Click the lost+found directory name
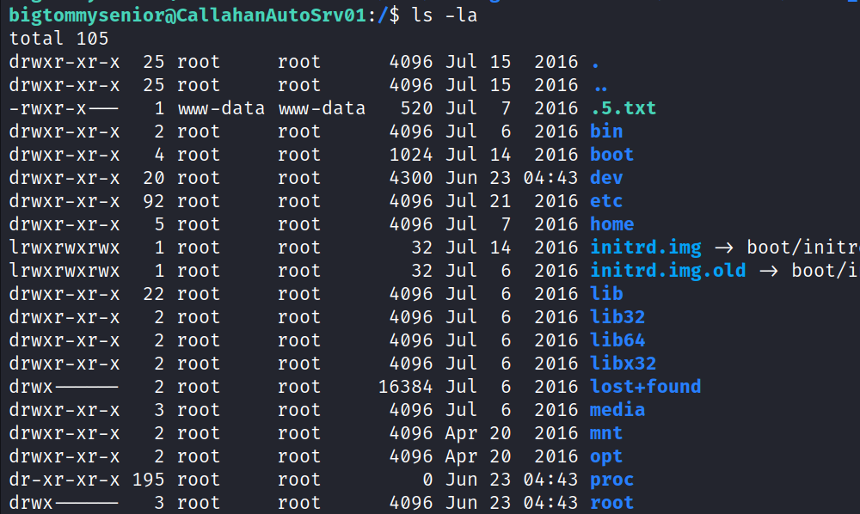The image size is (860, 514). 645,387
